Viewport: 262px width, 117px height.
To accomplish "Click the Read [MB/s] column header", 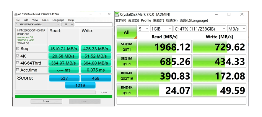I will click(165, 37).
